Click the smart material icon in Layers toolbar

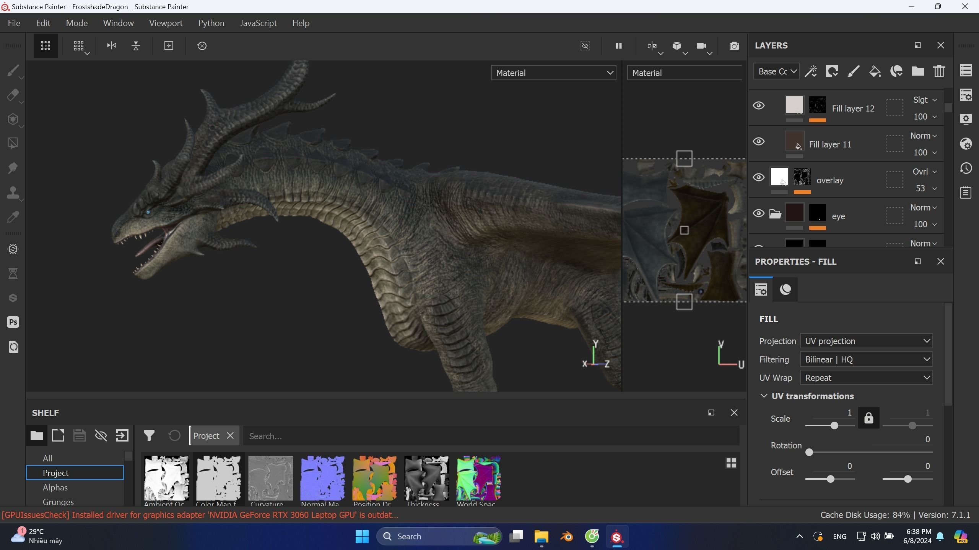pos(896,71)
